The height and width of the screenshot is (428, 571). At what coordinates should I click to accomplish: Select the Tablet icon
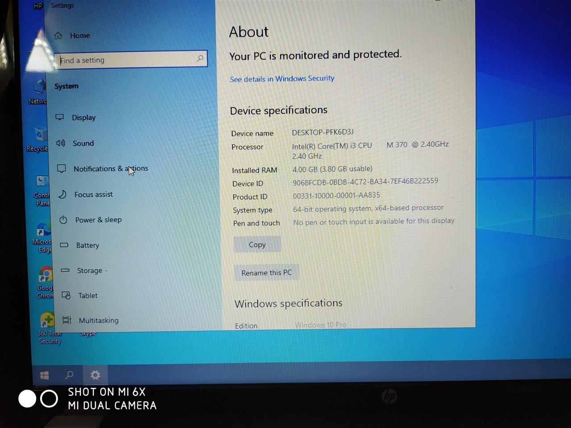point(66,295)
